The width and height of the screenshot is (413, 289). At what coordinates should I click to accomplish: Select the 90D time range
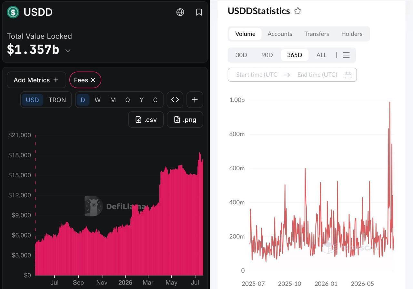pyautogui.click(x=267, y=55)
